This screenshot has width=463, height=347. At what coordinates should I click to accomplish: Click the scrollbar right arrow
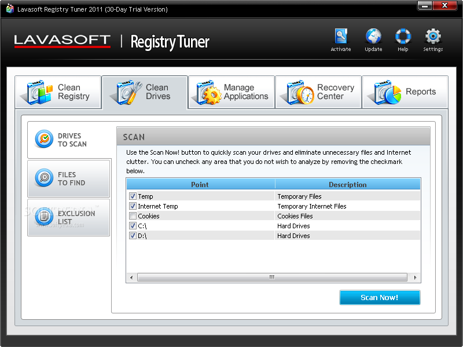pos(415,277)
